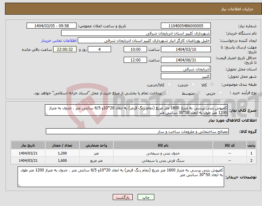Click the توضیحات خریدار text area

(121, 177)
